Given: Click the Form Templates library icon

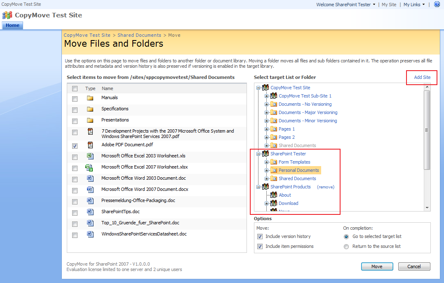Looking at the screenshot, I should [x=274, y=162].
